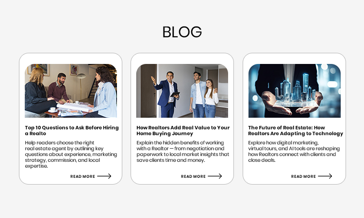Click empty space beside Read More in the first card
This screenshot has height=218, width=364.
click(47, 176)
